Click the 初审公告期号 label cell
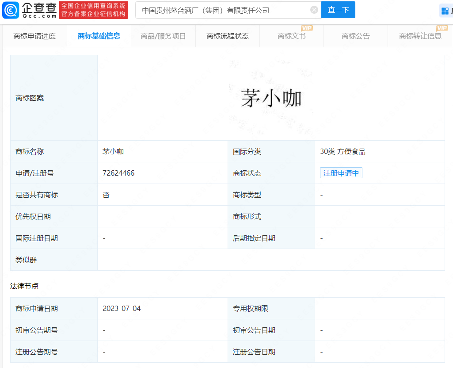This screenshot has height=368, width=453. [x=54, y=330]
